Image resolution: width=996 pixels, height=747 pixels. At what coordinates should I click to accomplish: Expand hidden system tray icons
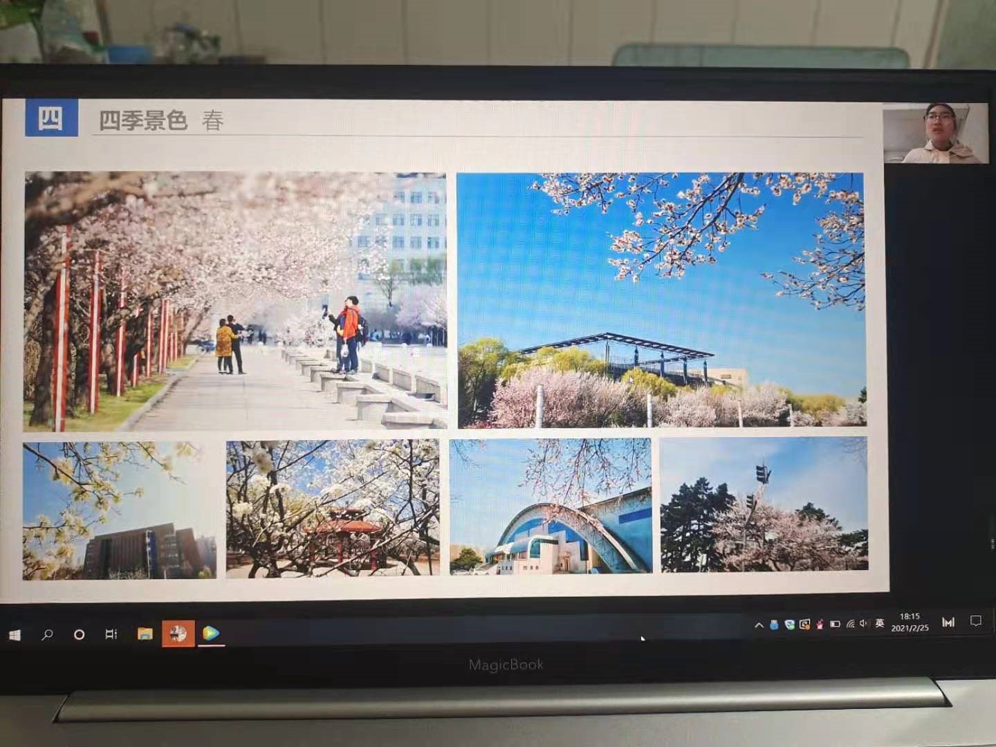(759, 625)
